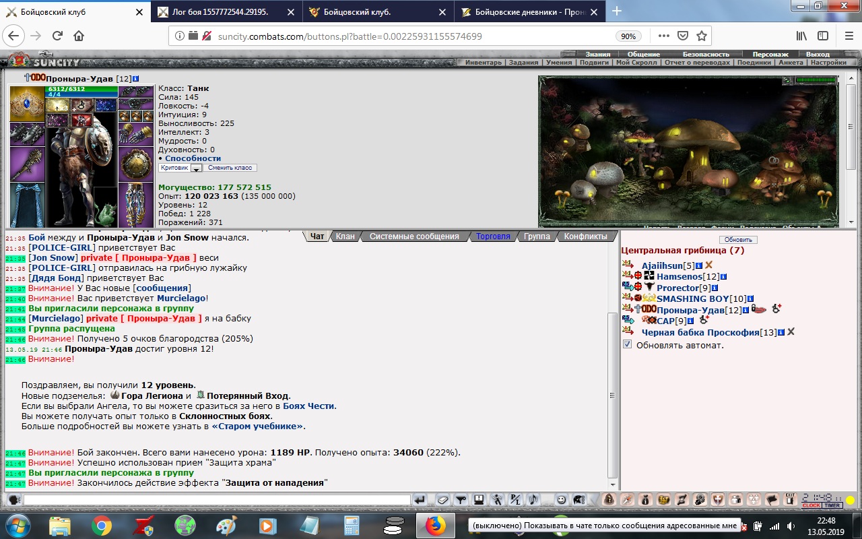Open new Firefox tab with plus button
This screenshot has height=539, width=862.
pyautogui.click(x=617, y=11)
